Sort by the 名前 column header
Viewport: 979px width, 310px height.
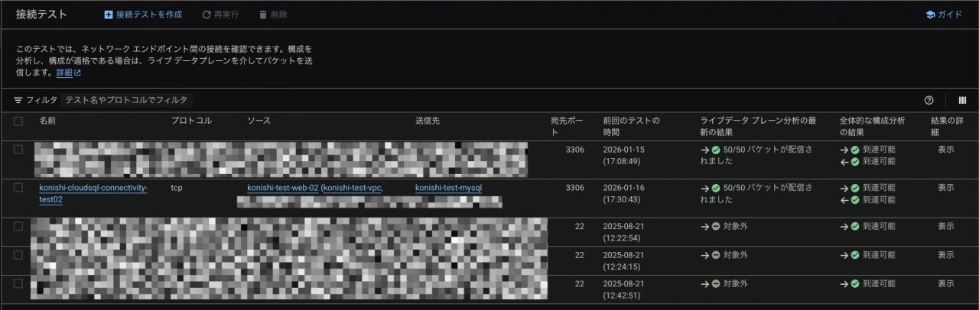(x=47, y=121)
